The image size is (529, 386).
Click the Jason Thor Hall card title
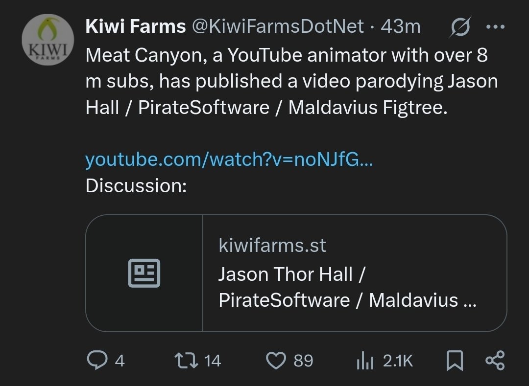click(x=347, y=287)
